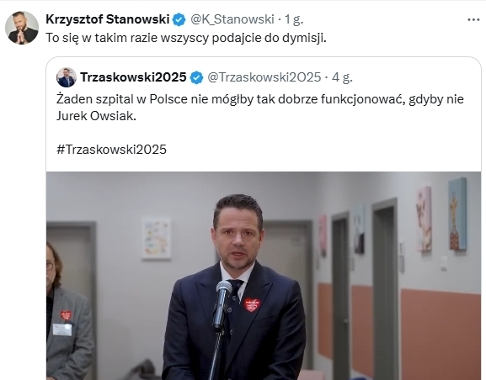Click Trzaskowski2025's blue verified checkmark
Image resolution: width=486 pixels, height=380 pixels.
tap(196, 77)
